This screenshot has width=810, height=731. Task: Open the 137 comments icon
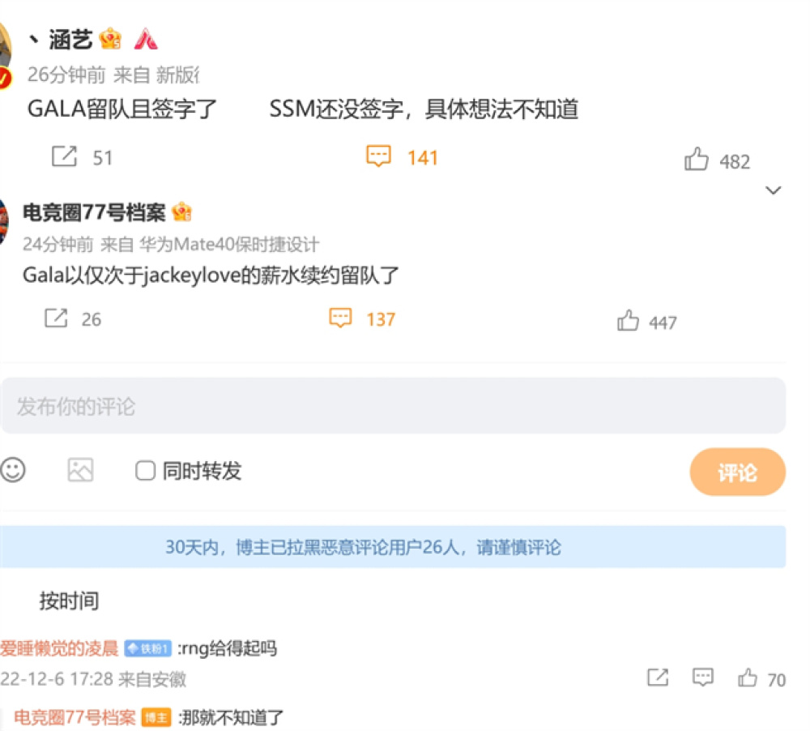[x=340, y=318]
